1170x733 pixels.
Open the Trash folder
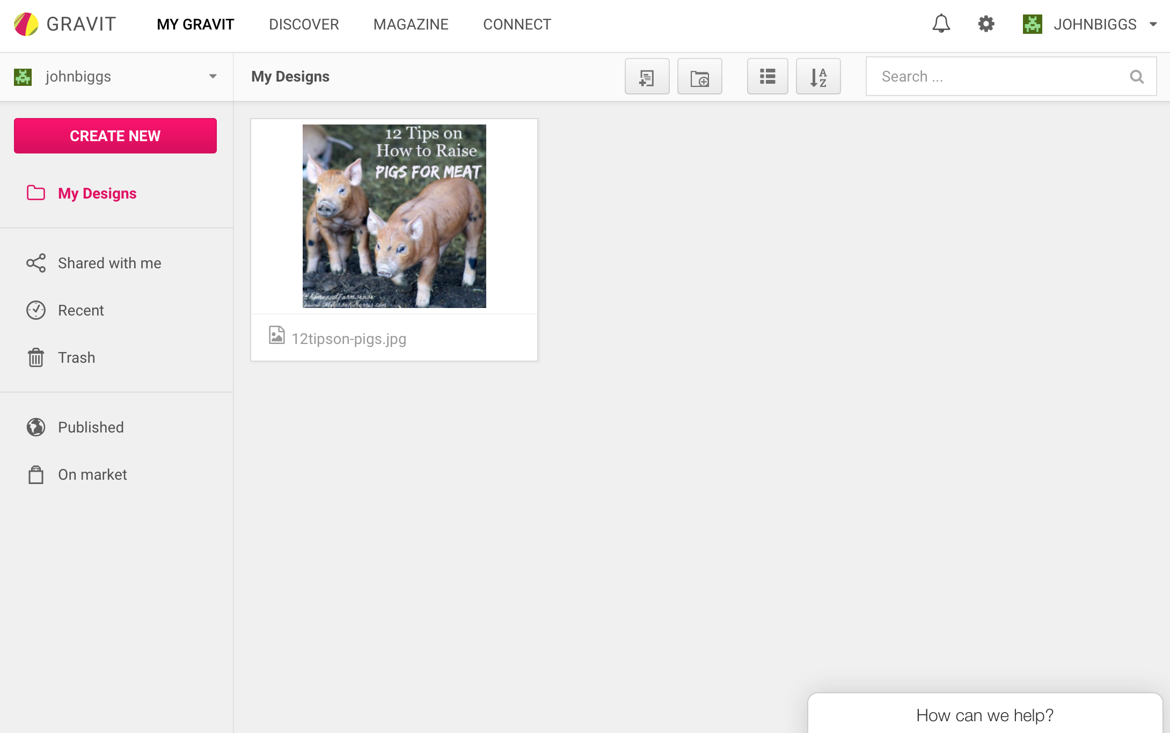click(76, 357)
